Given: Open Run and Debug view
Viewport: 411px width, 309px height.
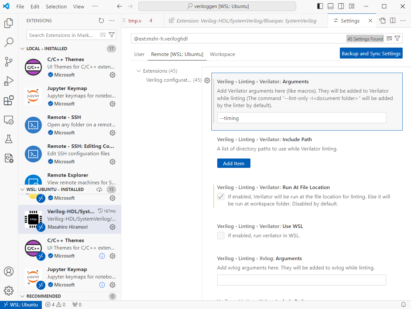Looking at the screenshot, I should [9, 81].
